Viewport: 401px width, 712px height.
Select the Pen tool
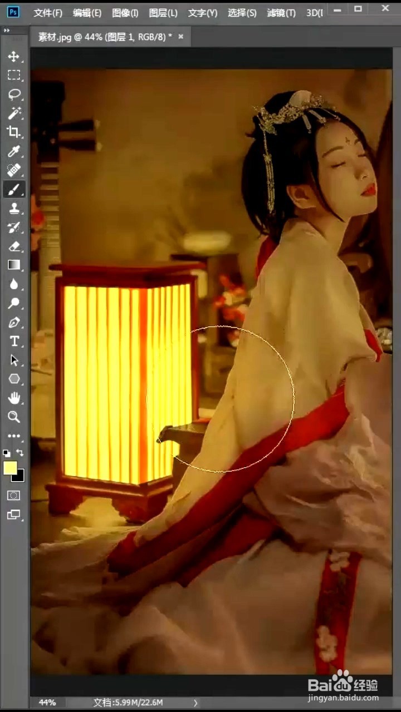[x=14, y=322]
